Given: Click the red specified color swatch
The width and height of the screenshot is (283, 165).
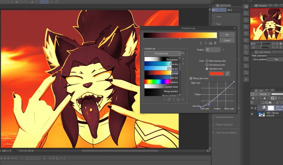Looking at the screenshot, I should click(x=216, y=74).
